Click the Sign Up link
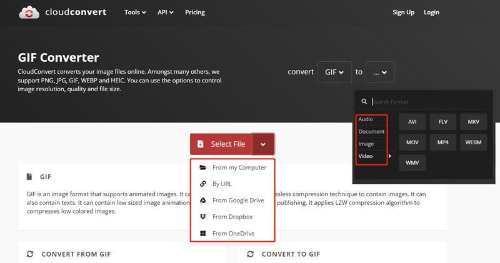 pyautogui.click(x=403, y=12)
